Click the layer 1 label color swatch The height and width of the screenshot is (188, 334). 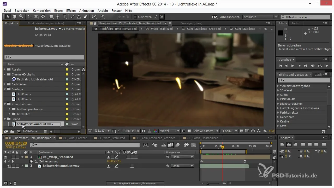point(26,157)
